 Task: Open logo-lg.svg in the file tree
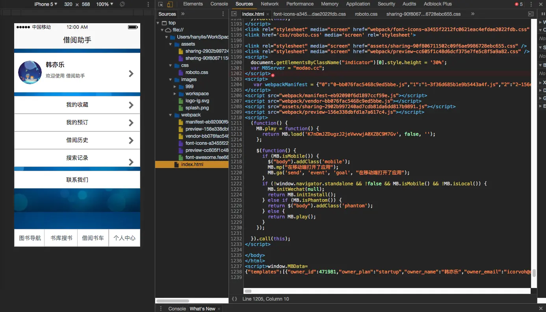point(197,101)
